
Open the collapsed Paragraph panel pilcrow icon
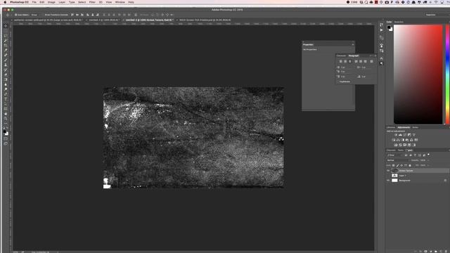[x=381, y=64]
